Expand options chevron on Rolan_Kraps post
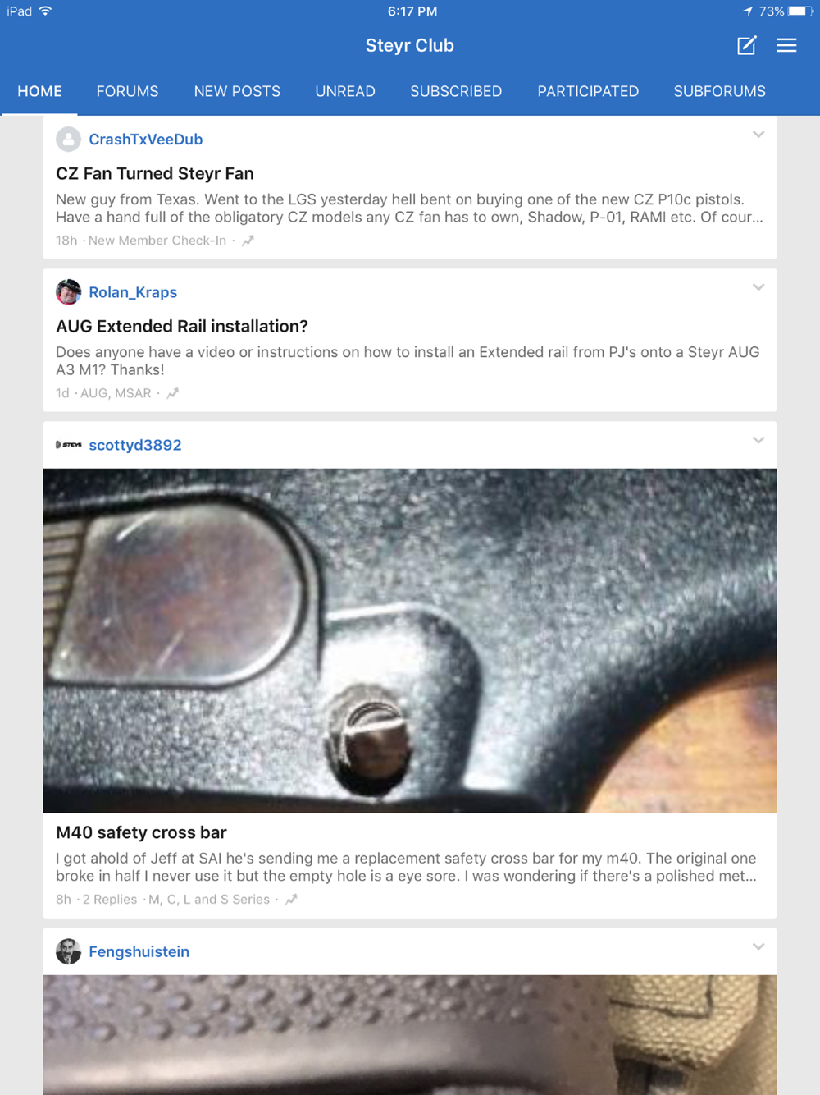Screen dimensions: 820x1095 tap(758, 287)
